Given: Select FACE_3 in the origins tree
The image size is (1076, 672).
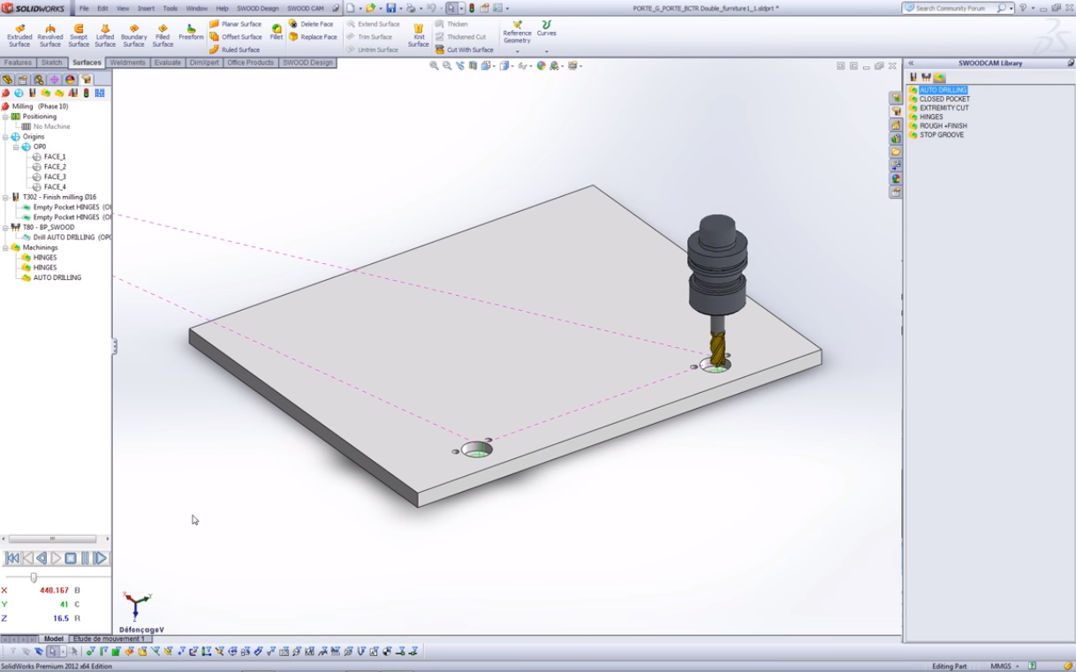Looking at the screenshot, I should (55, 177).
